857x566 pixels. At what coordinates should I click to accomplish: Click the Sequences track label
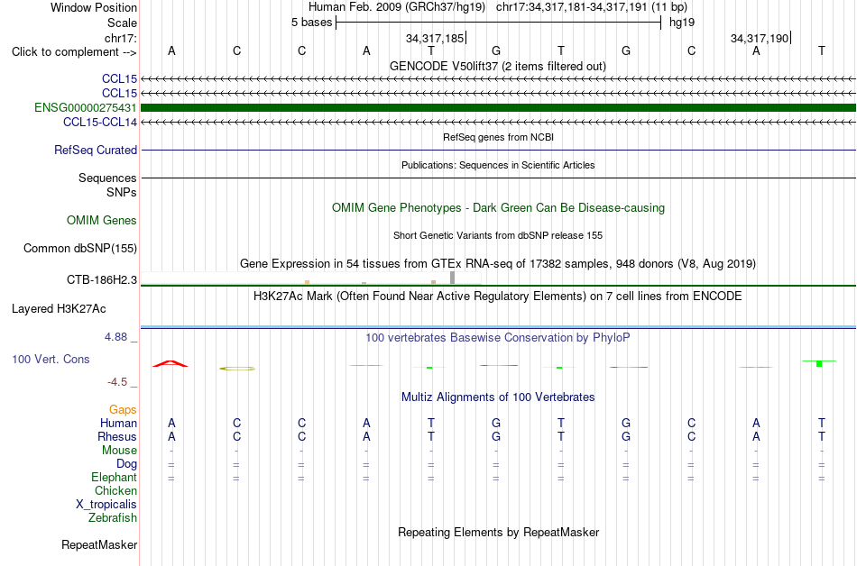[x=107, y=178]
